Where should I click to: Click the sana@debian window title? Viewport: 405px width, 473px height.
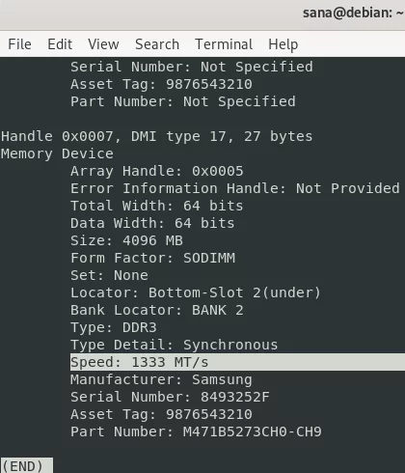[x=353, y=13]
